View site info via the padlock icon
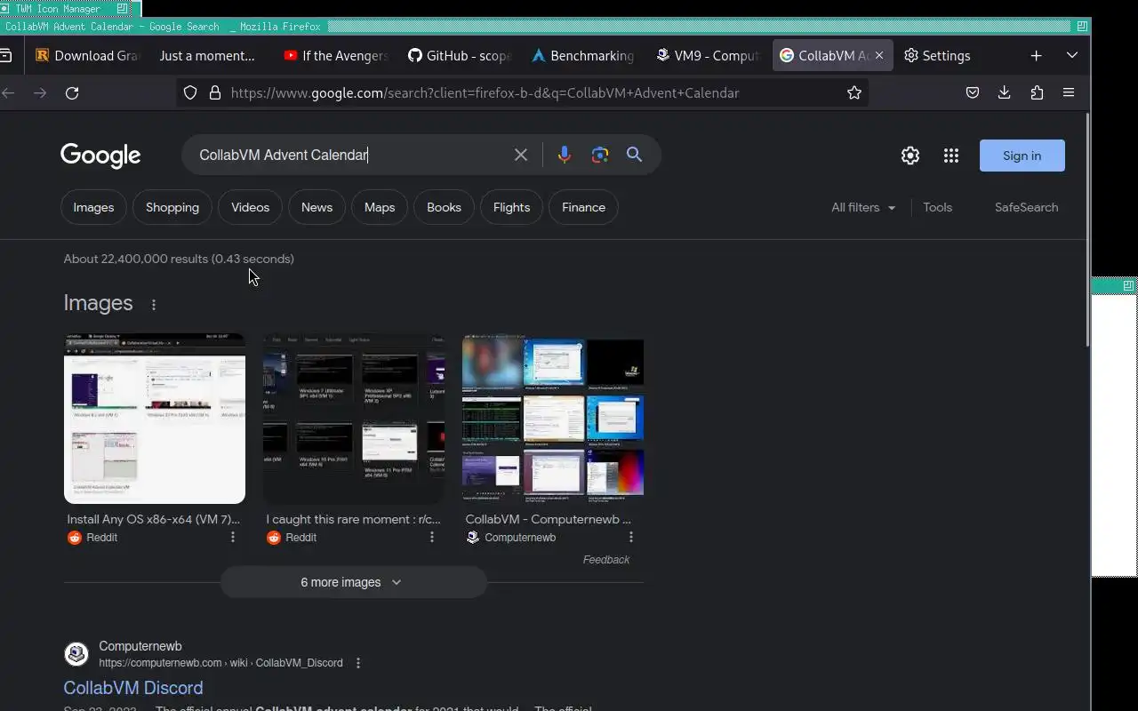The width and height of the screenshot is (1138, 711). (x=214, y=92)
